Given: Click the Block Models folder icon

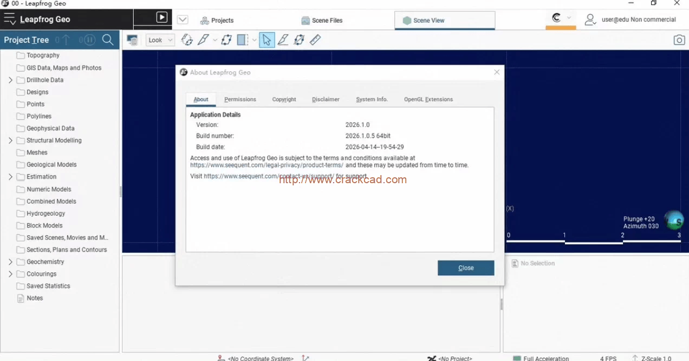Looking at the screenshot, I should (21, 226).
